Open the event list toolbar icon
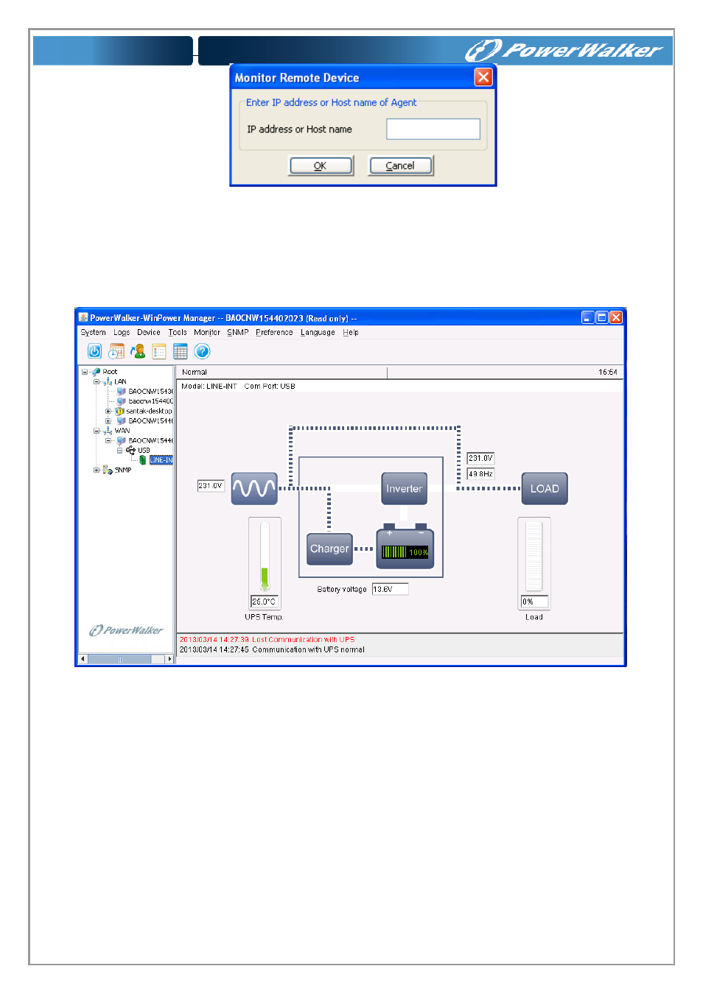The width and height of the screenshot is (703, 994). tap(159, 351)
